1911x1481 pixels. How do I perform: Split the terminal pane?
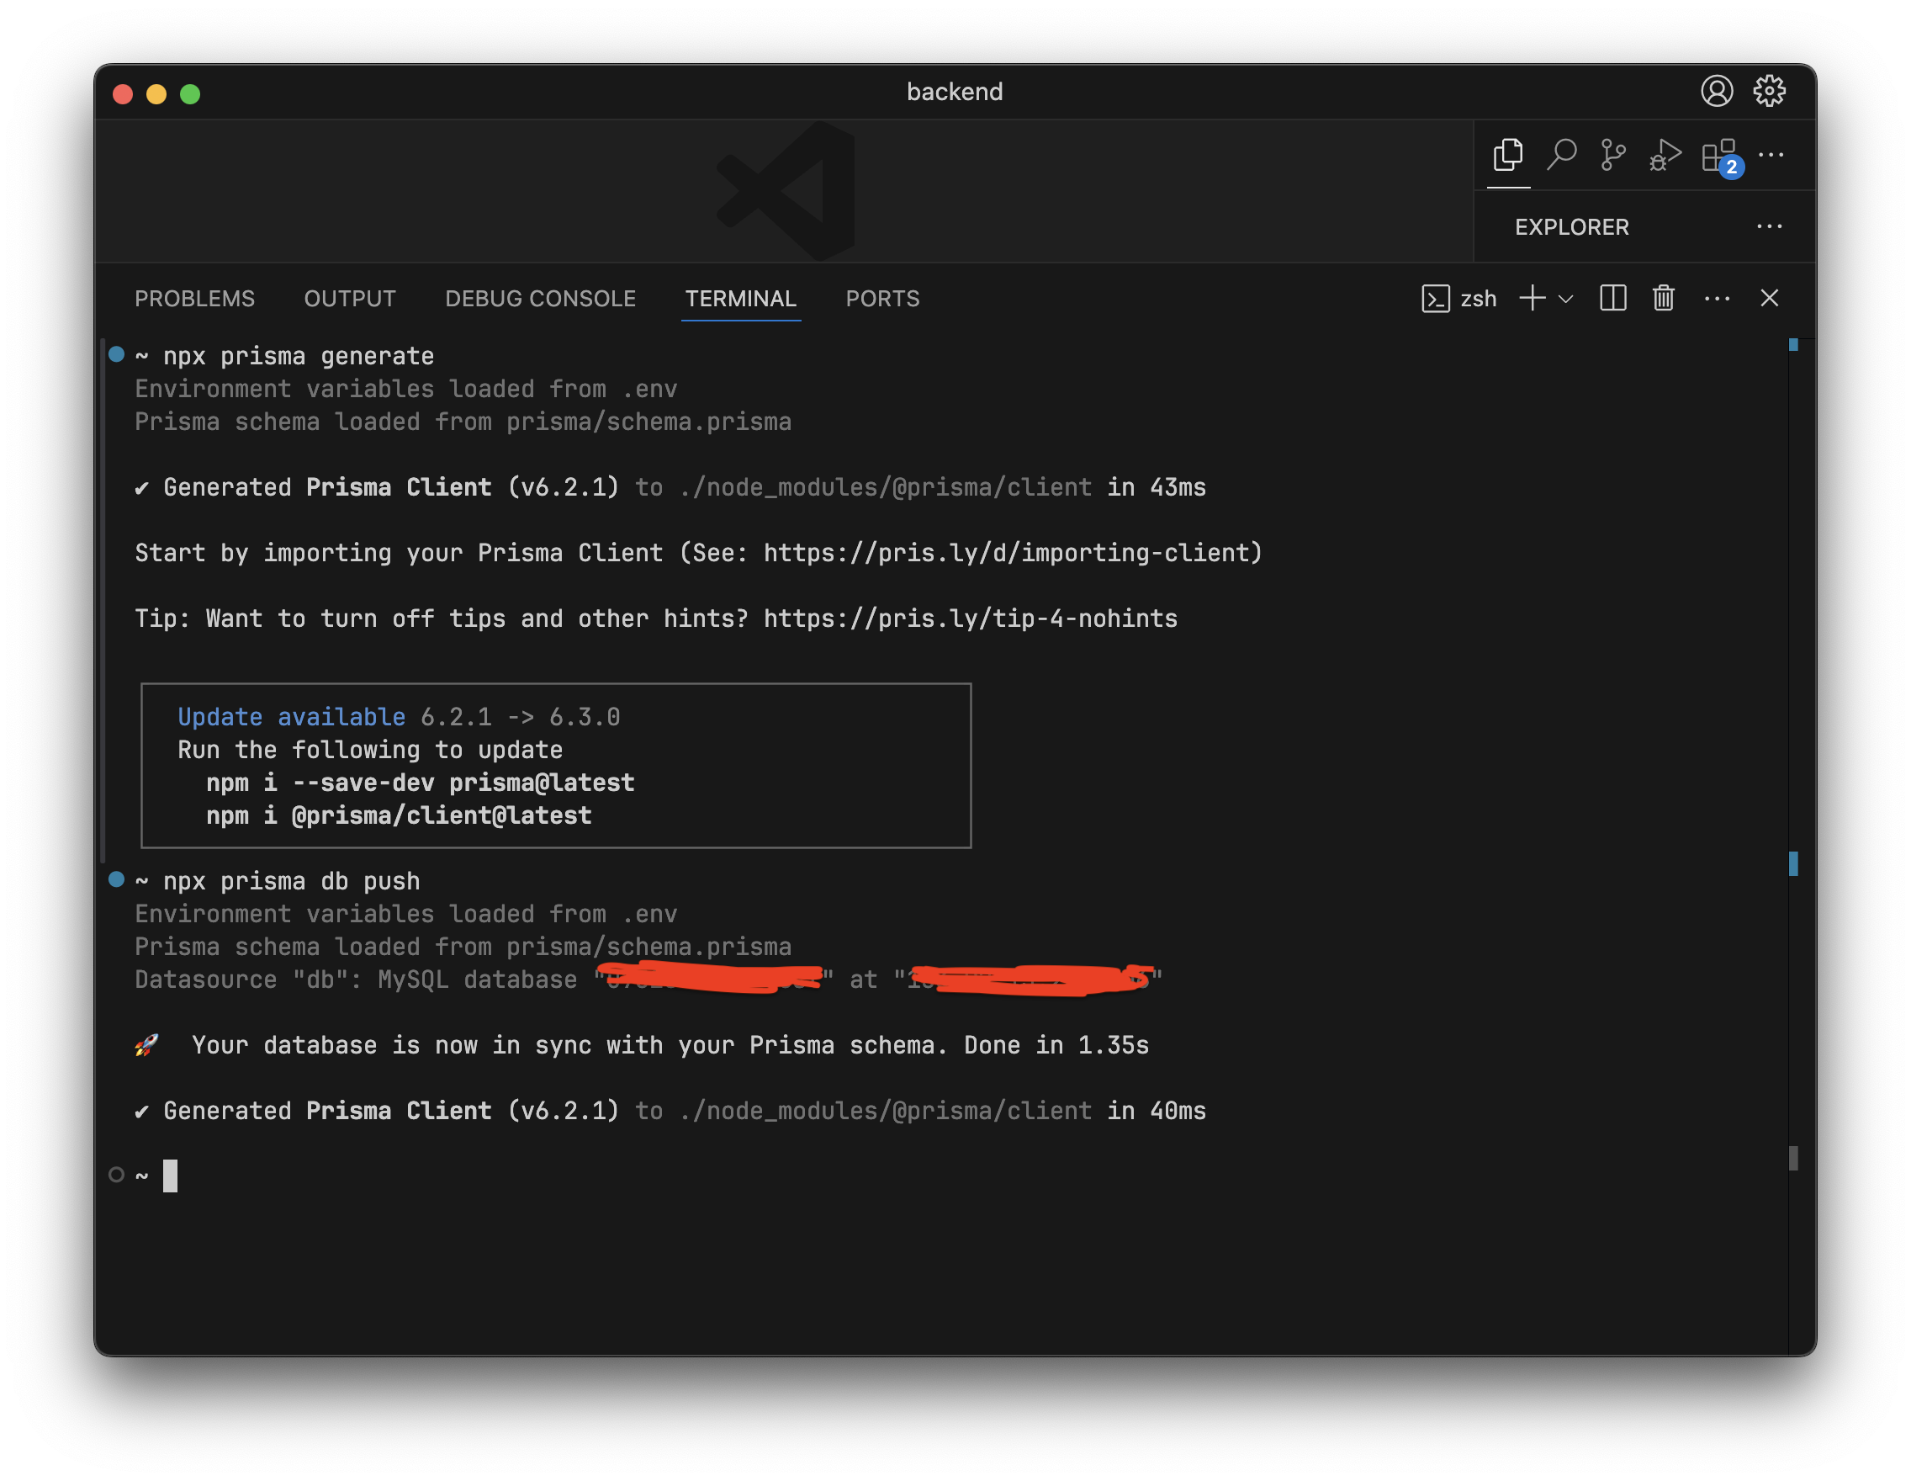[x=1612, y=299]
